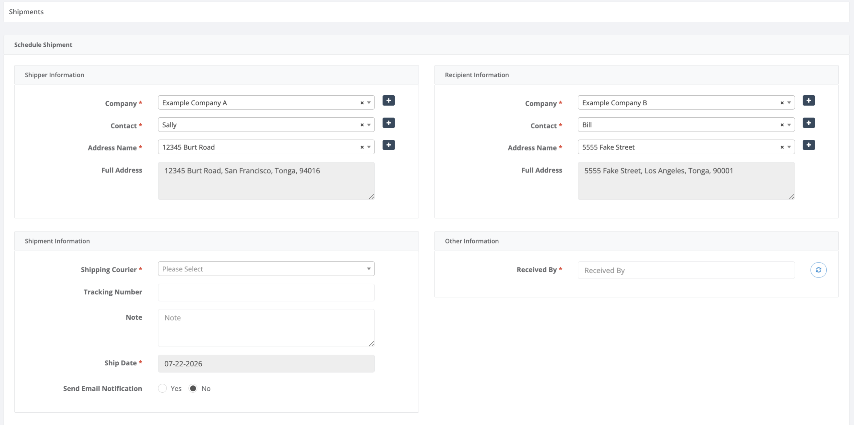Clear the Sally contact selection
This screenshot has width=854, height=425.
pos(362,125)
